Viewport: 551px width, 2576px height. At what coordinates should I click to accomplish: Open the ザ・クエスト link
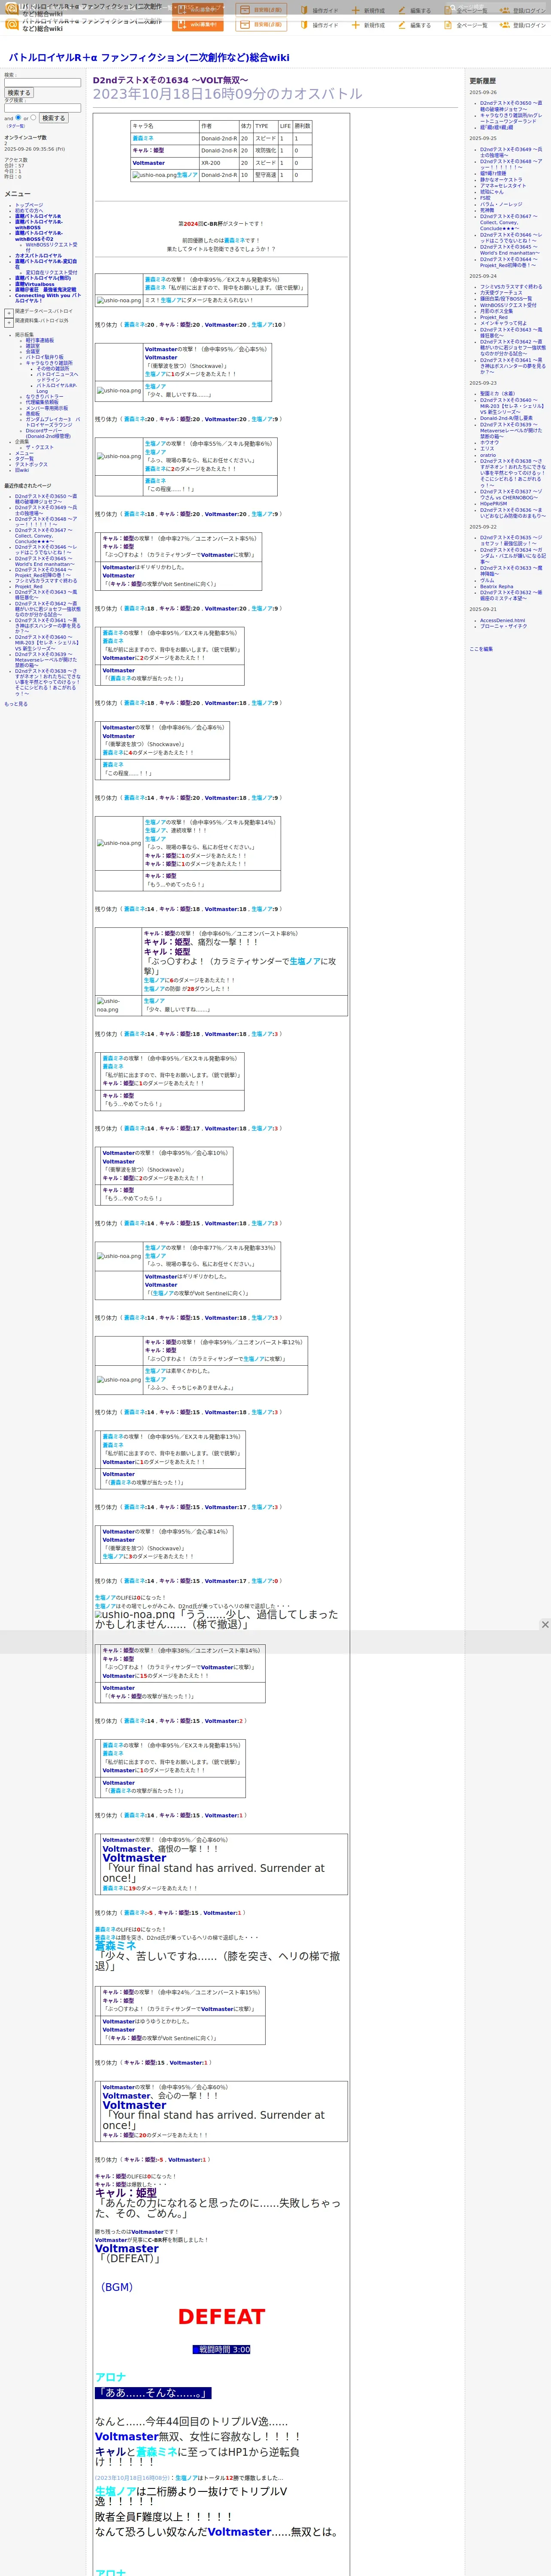(x=40, y=448)
